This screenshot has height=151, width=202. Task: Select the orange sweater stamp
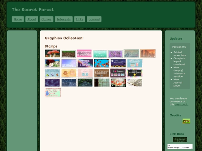click(x=69, y=73)
